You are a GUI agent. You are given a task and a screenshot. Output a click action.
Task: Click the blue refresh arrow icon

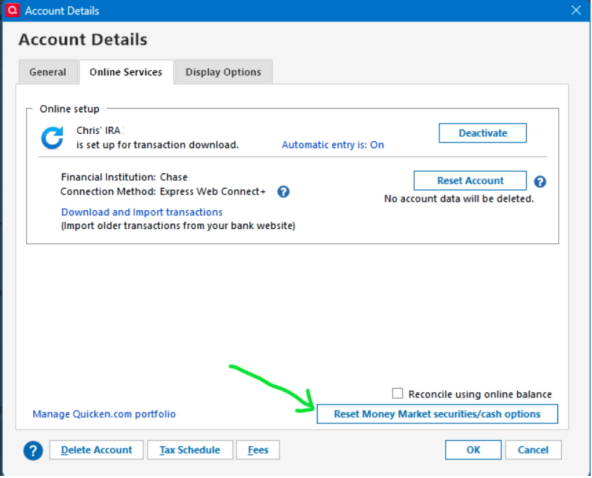[x=52, y=137]
